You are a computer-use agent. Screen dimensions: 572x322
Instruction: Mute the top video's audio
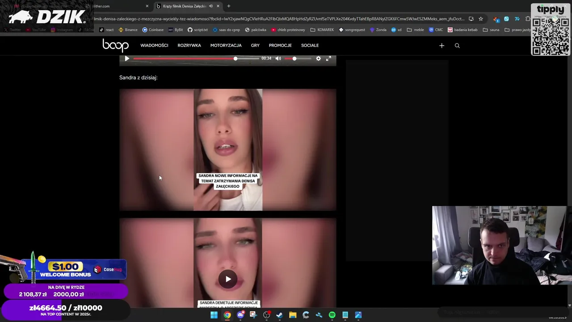pyautogui.click(x=278, y=59)
